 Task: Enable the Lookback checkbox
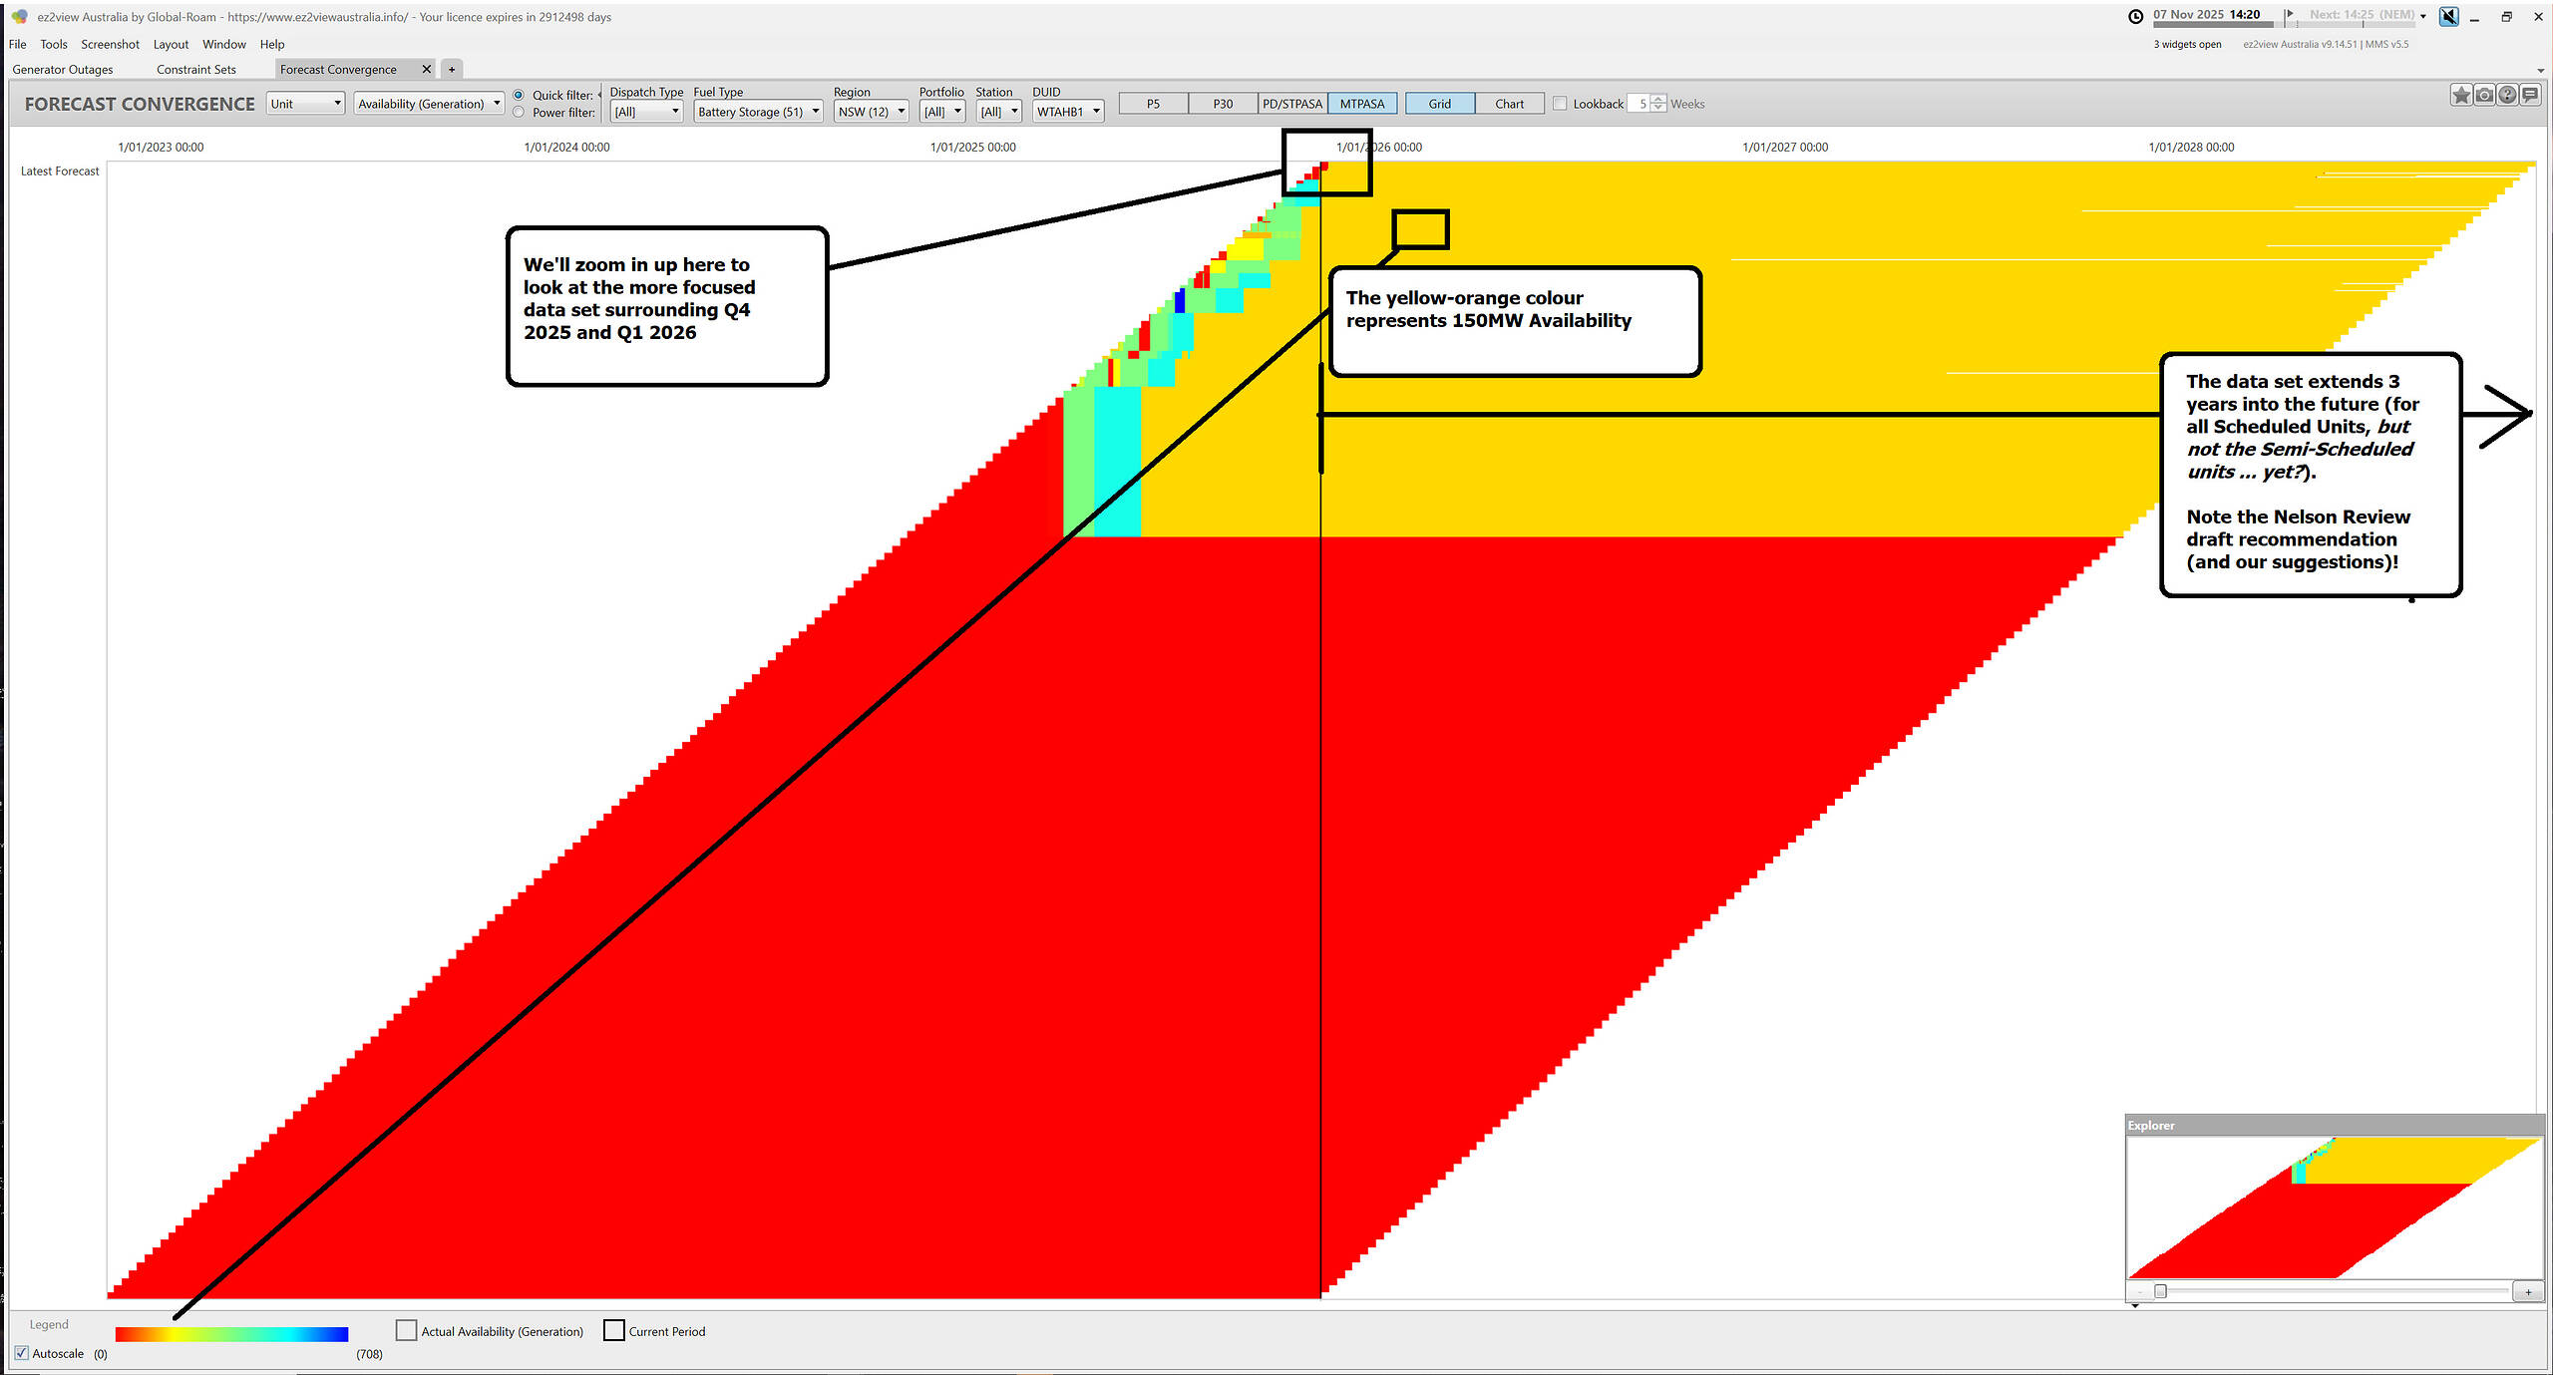click(x=1560, y=104)
